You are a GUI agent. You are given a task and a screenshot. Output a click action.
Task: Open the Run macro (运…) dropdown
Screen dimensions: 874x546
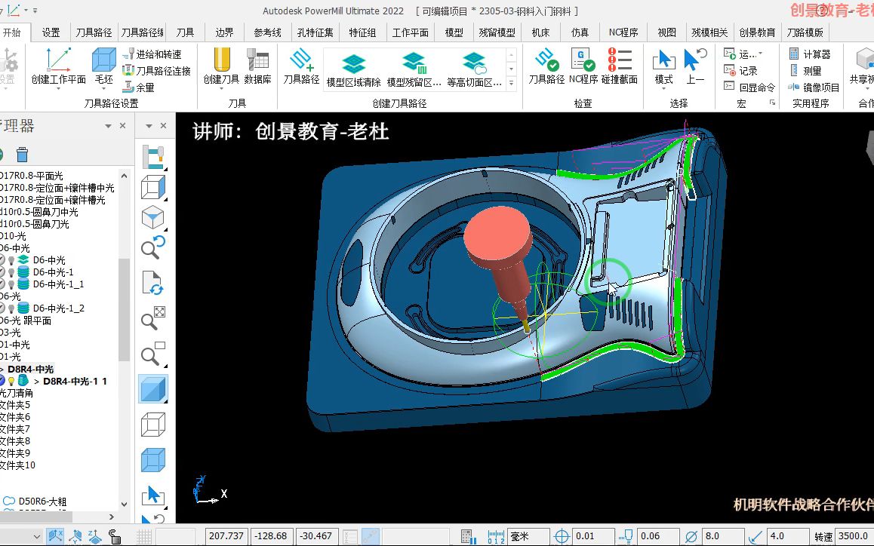[x=760, y=54]
